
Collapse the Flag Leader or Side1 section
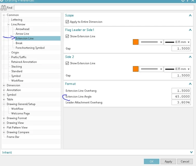coord(190,30)
